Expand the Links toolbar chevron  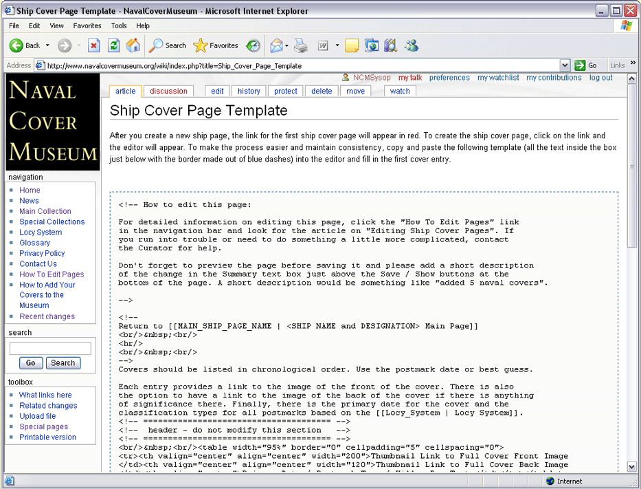[x=633, y=65]
